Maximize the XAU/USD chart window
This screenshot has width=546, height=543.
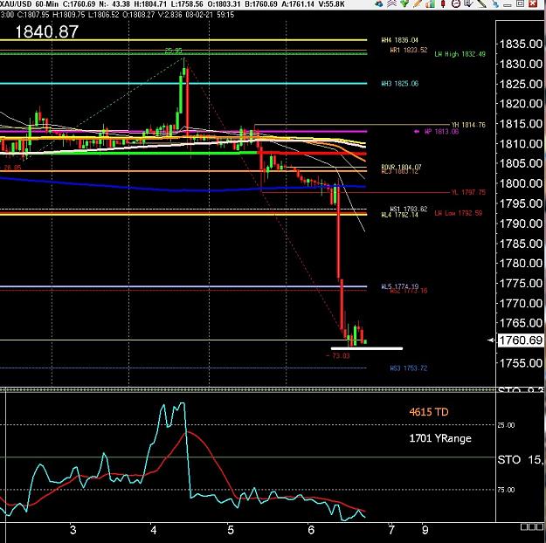521,3
